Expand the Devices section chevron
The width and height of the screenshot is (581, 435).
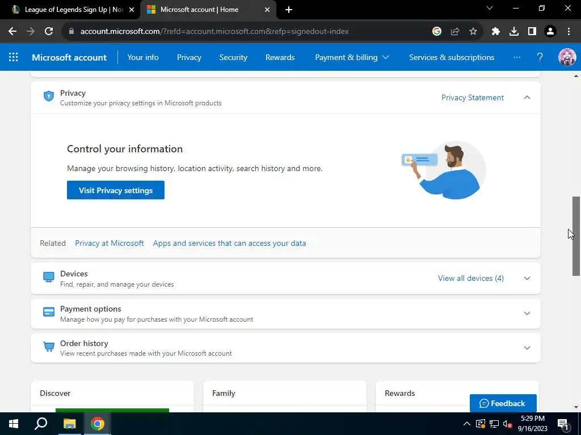coord(527,278)
